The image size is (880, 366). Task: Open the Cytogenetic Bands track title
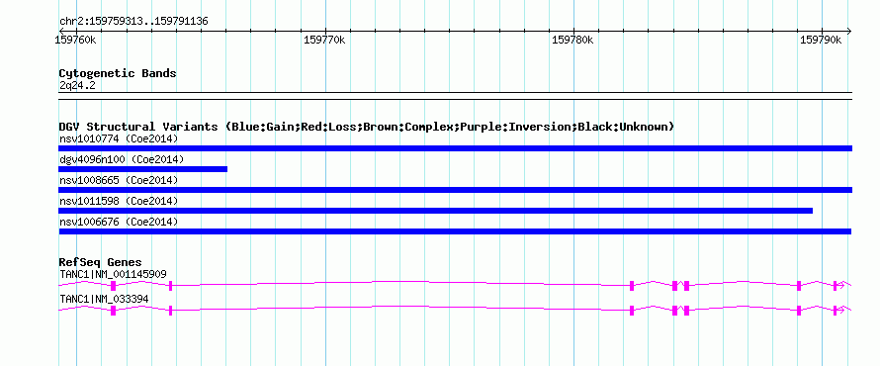[x=118, y=73]
